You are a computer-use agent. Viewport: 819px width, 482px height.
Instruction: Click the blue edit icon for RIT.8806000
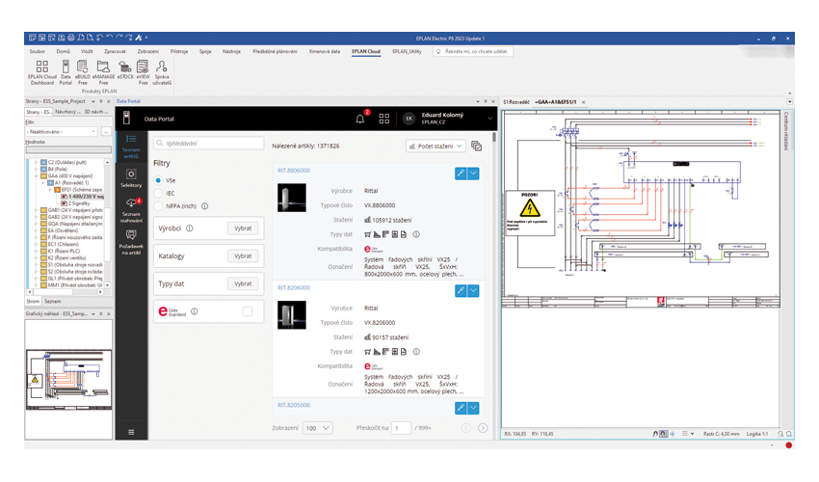point(461,174)
